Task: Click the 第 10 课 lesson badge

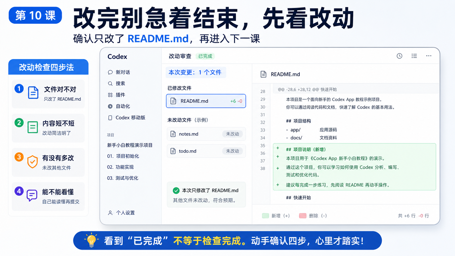Action: (35, 15)
